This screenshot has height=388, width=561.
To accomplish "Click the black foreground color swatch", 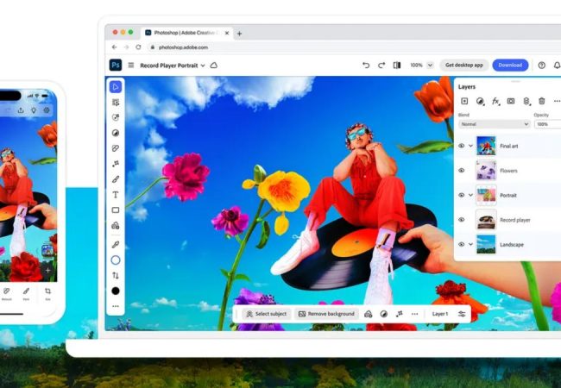I will point(115,291).
